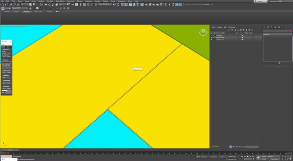This screenshot has height=161, width=293.
Task: Toggle the X axis constraint button
Action: coord(166,5)
